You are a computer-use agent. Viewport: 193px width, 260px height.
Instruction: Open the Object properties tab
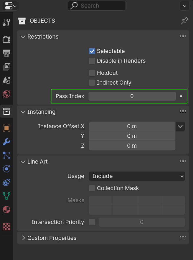[7, 128]
